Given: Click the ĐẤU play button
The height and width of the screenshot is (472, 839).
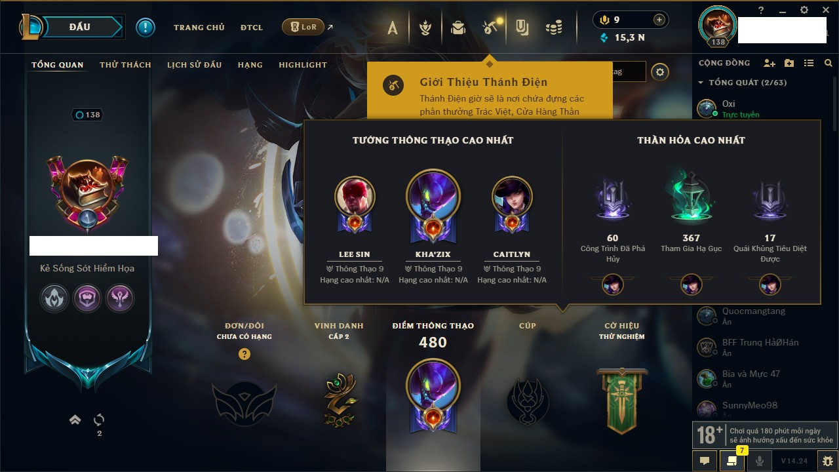Looking at the screenshot, I should [x=80, y=27].
